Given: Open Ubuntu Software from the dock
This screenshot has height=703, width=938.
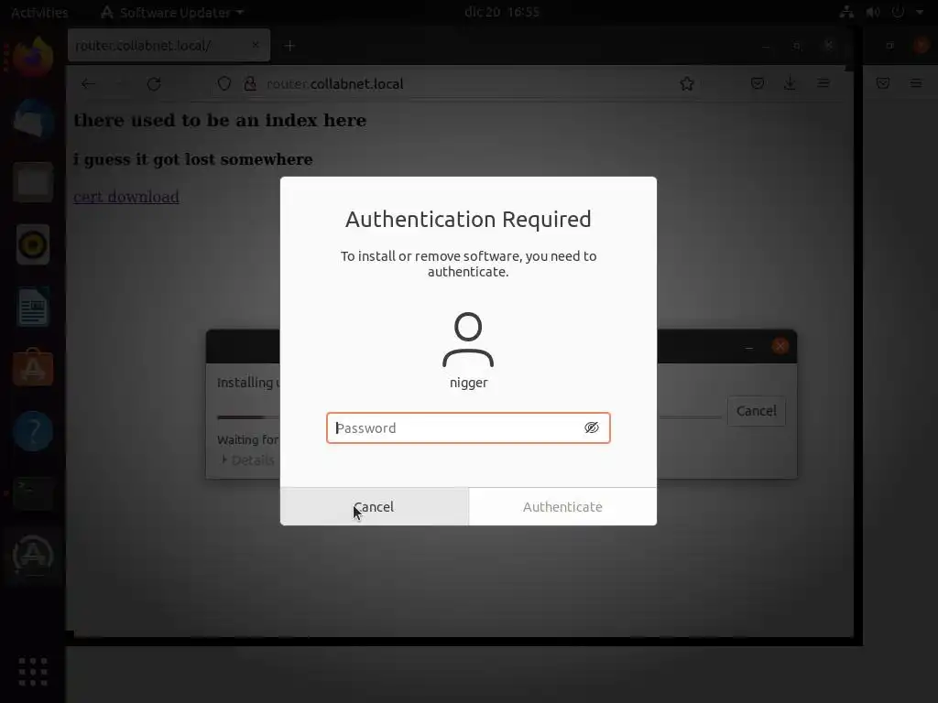Looking at the screenshot, I should [33, 368].
